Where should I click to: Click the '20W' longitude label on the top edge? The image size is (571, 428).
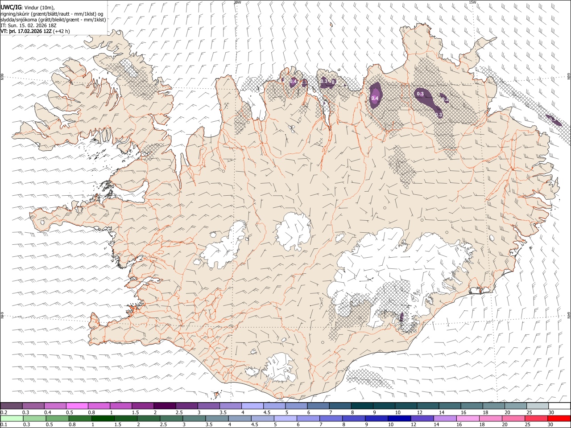pyautogui.click(x=237, y=2)
